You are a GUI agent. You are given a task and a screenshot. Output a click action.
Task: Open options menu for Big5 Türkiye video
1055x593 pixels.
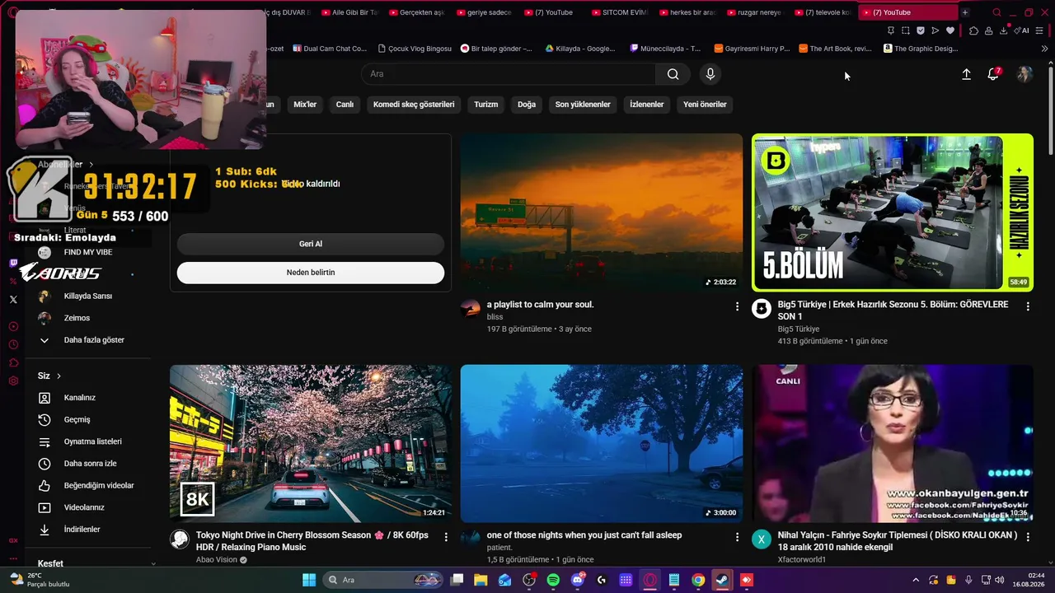[1028, 306]
